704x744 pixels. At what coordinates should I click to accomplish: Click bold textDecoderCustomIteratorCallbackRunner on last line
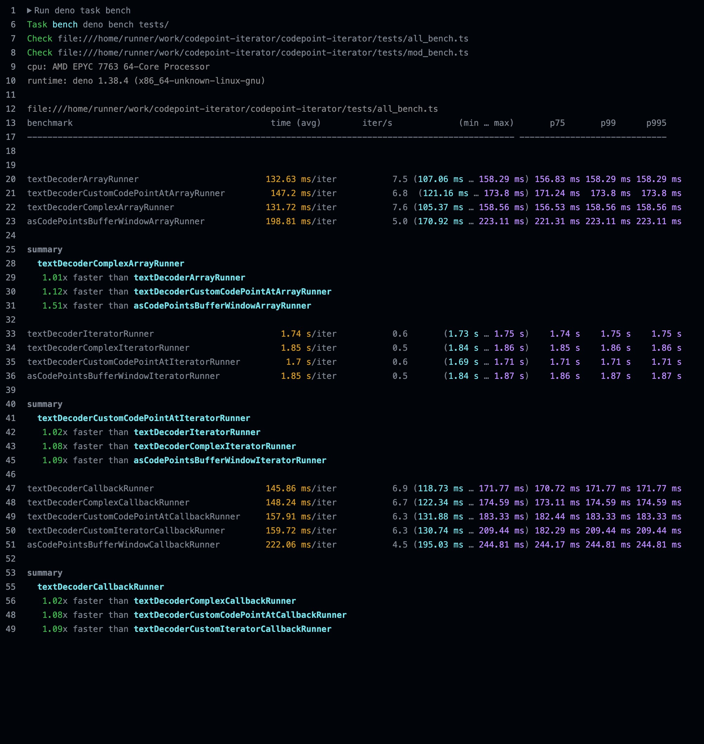click(x=233, y=629)
